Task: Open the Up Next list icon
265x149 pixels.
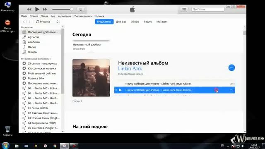Action: [184, 9]
